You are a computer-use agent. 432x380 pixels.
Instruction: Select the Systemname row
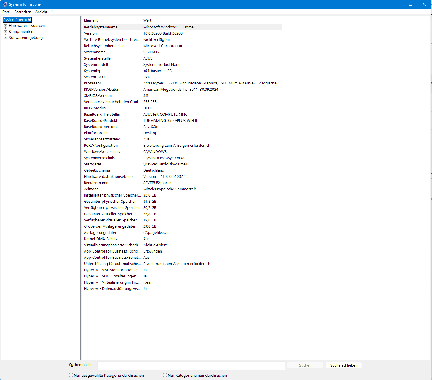pyautogui.click(x=182, y=52)
